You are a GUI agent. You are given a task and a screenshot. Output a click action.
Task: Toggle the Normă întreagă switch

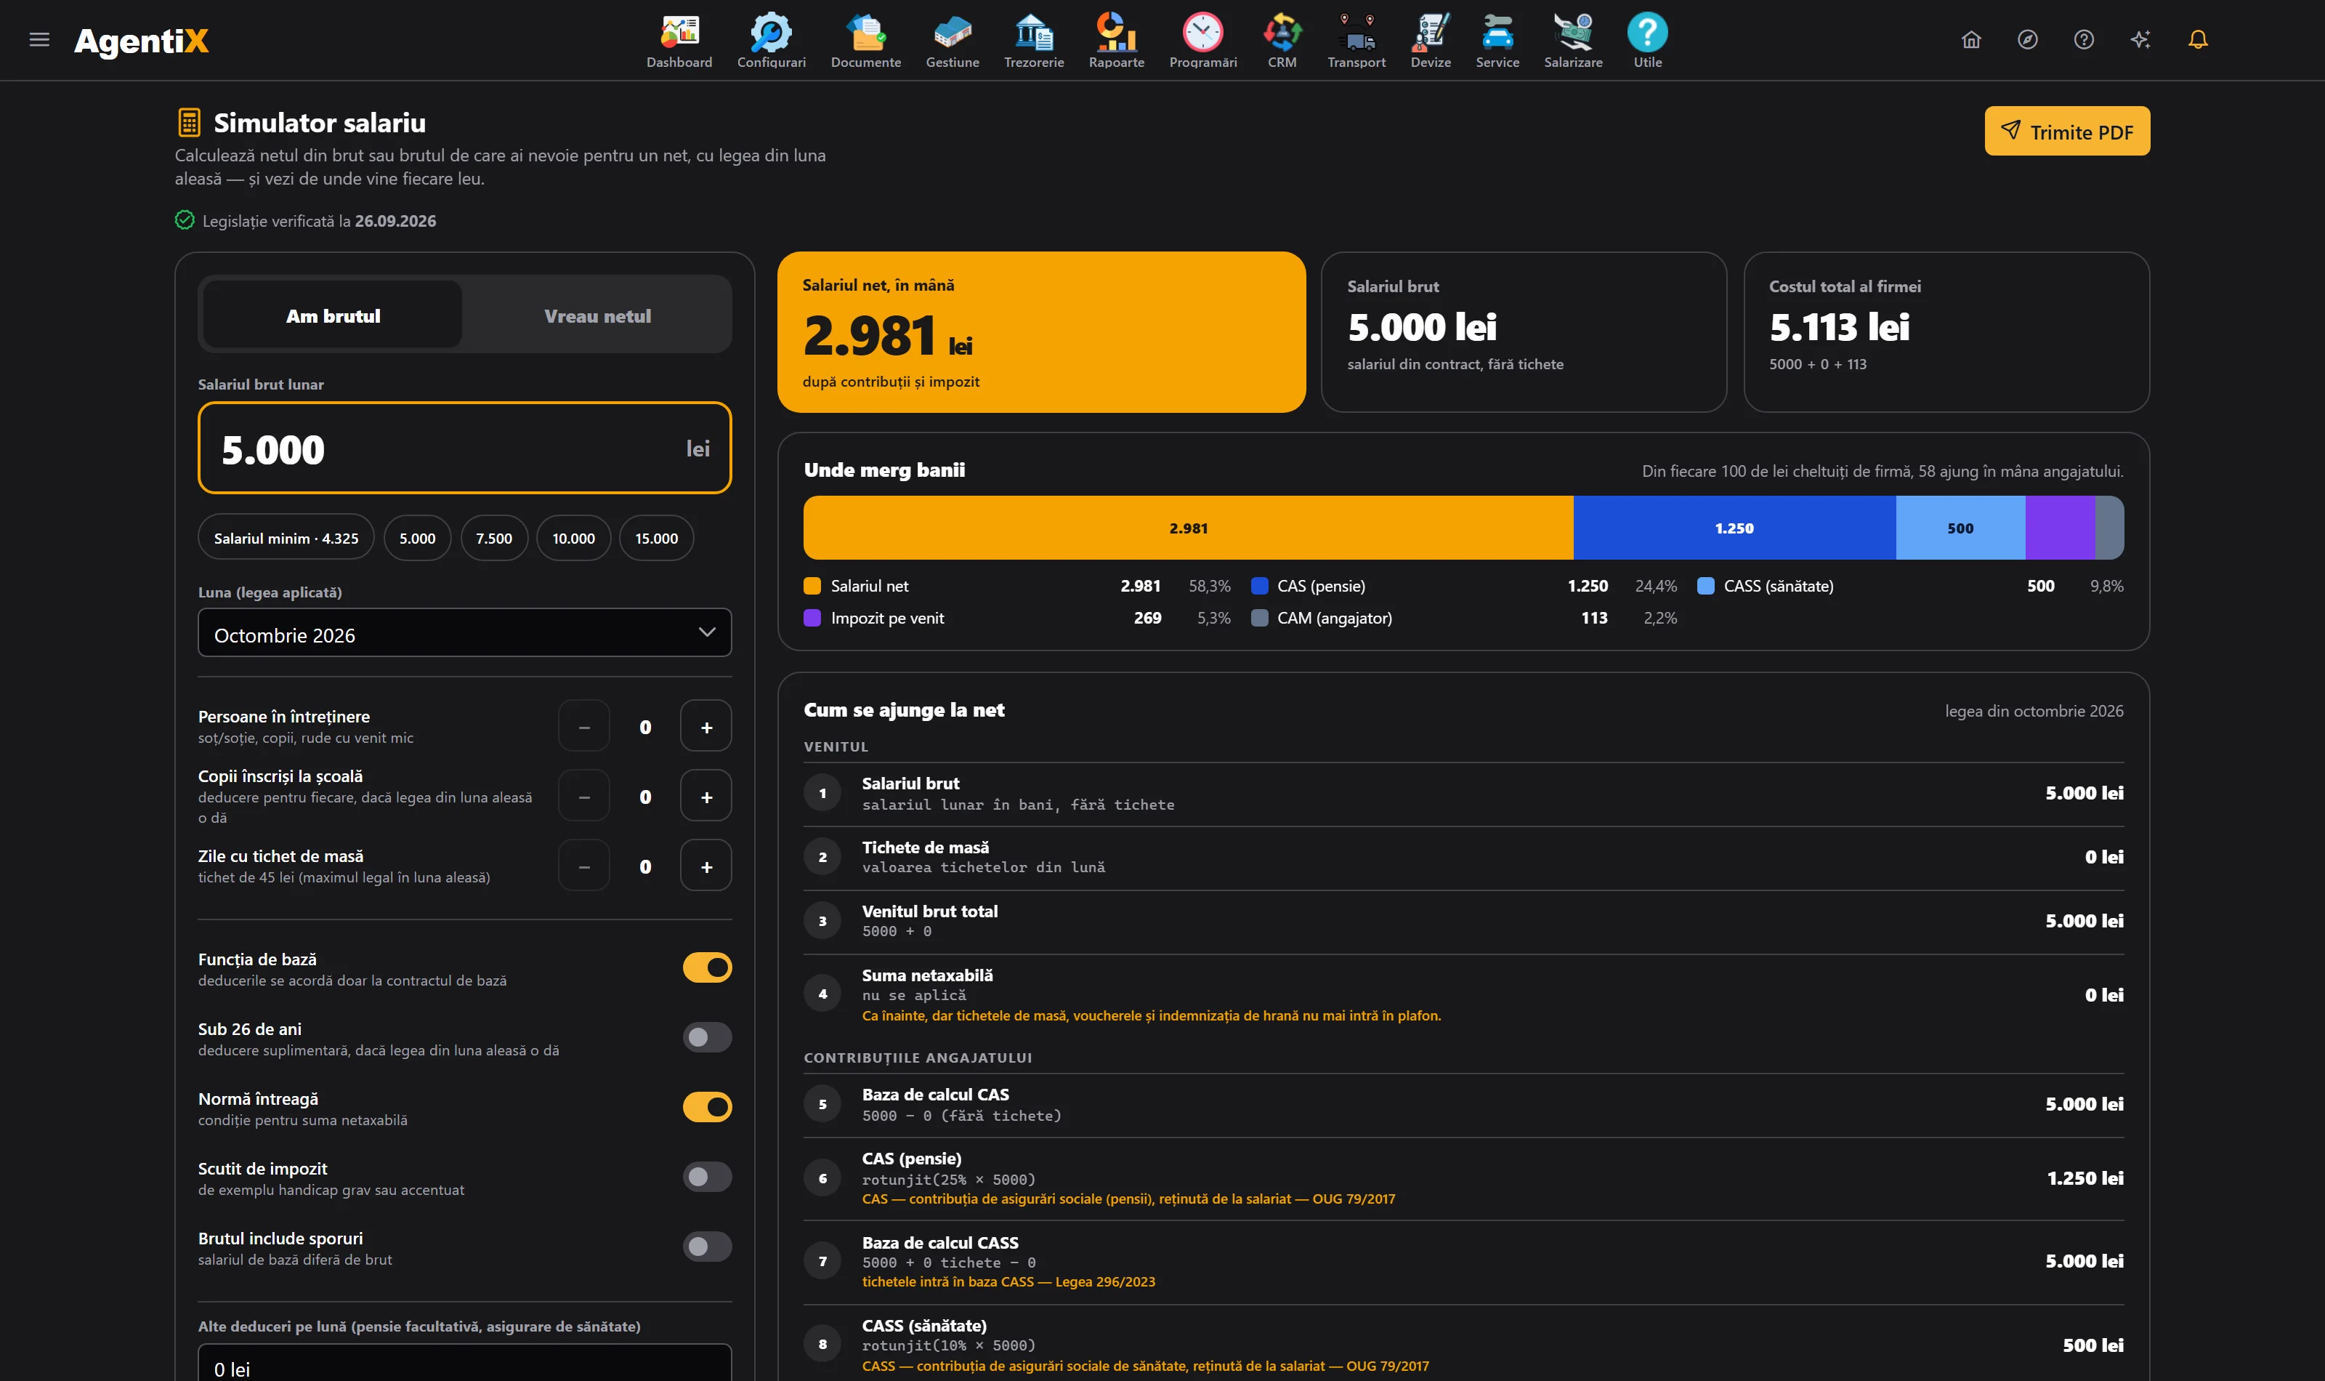707,1108
